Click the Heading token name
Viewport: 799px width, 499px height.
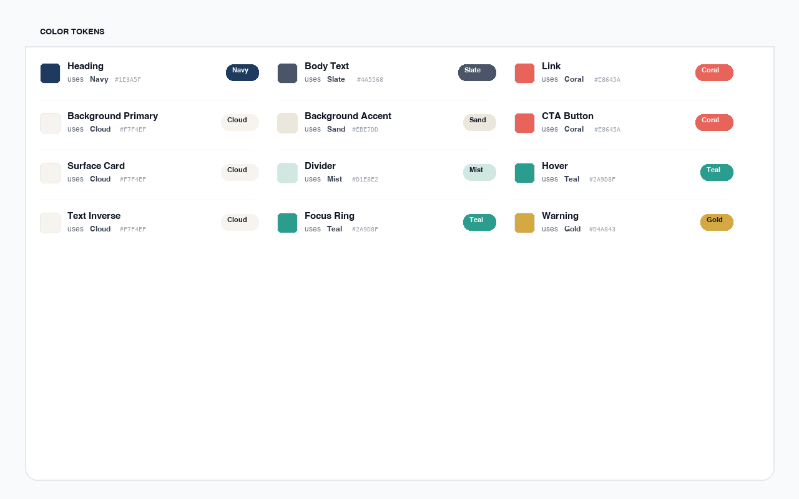coord(86,66)
